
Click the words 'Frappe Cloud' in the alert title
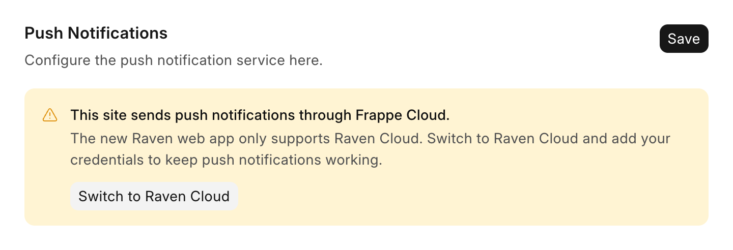(401, 115)
